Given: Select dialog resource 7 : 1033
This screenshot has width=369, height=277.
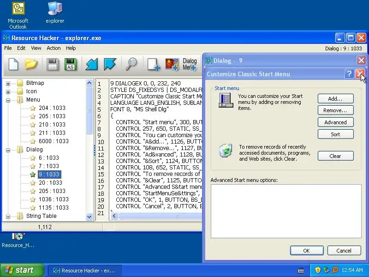Looking at the screenshot, I should pyautogui.click(x=49, y=166).
